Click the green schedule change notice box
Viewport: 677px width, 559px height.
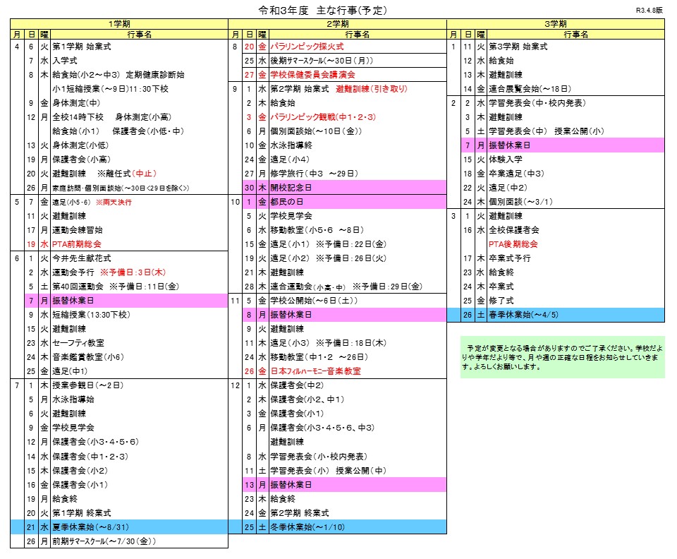pos(562,356)
